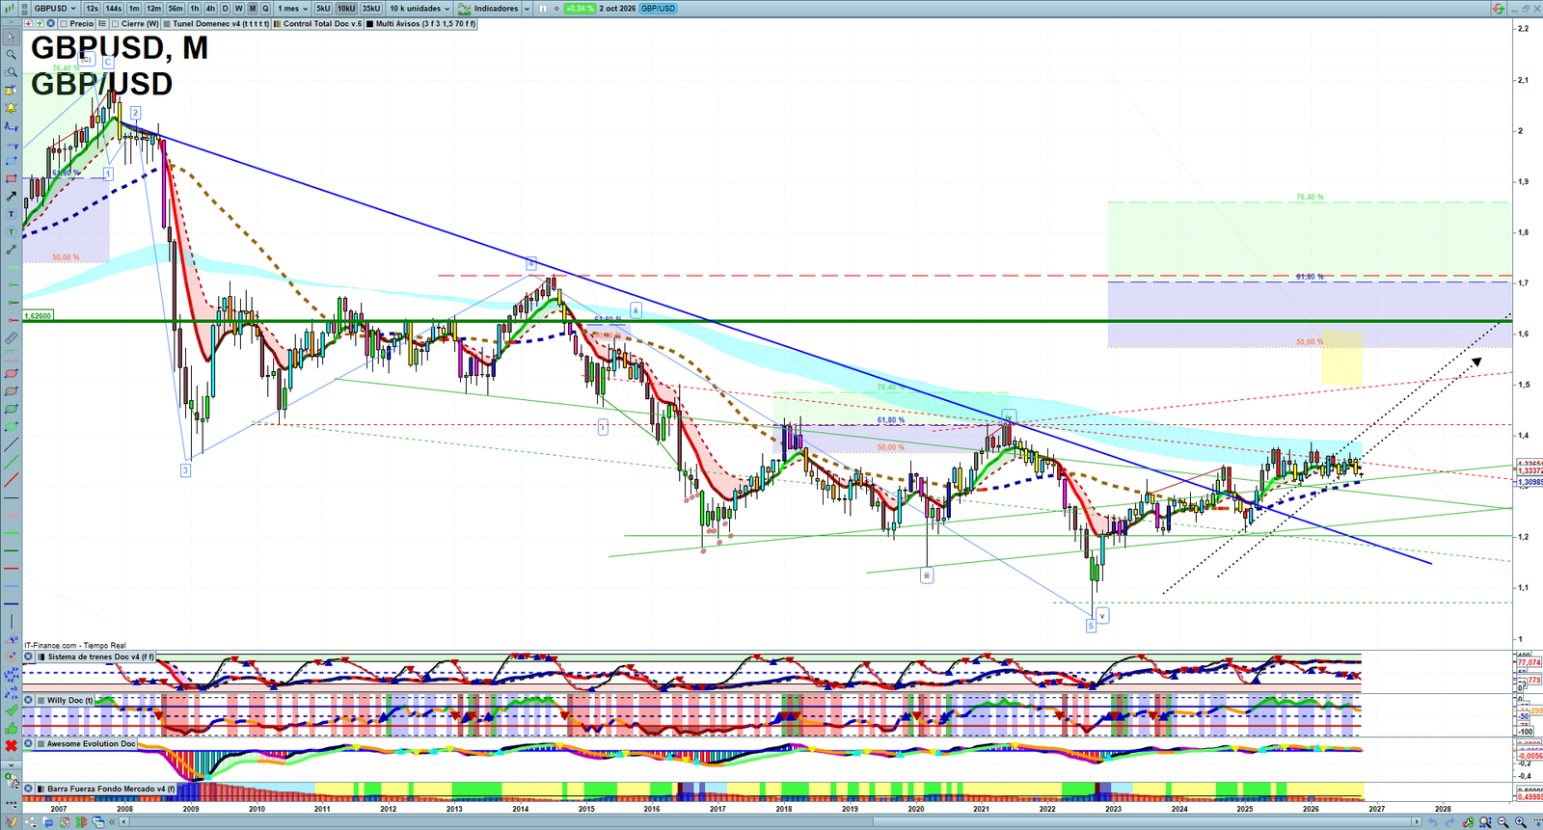Select the red rectangle drawing tool
This screenshot has height=830, width=1543.
[x=11, y=178]
